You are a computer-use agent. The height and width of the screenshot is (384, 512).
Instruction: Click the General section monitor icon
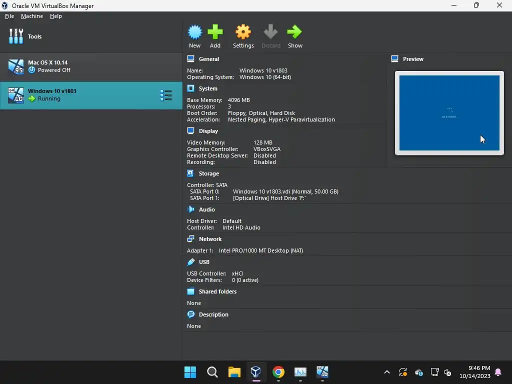[x=190, y=59]
